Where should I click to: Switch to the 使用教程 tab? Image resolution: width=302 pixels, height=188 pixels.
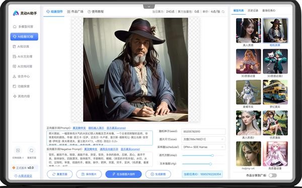(x=96, y=12)
